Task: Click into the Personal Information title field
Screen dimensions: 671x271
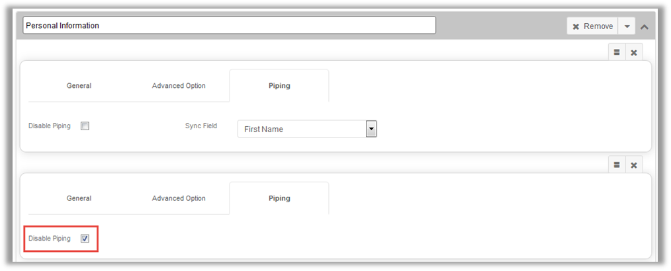Action: click(229, 26)
